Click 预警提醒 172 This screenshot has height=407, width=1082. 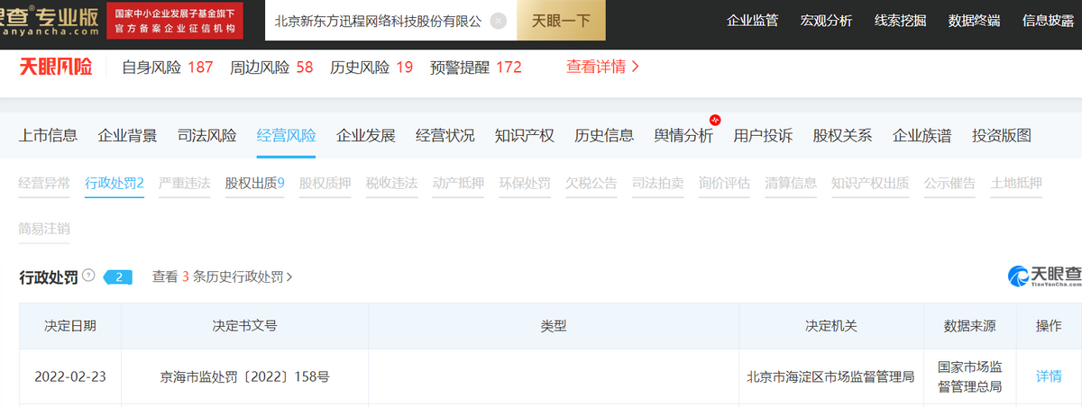(476, 67)
